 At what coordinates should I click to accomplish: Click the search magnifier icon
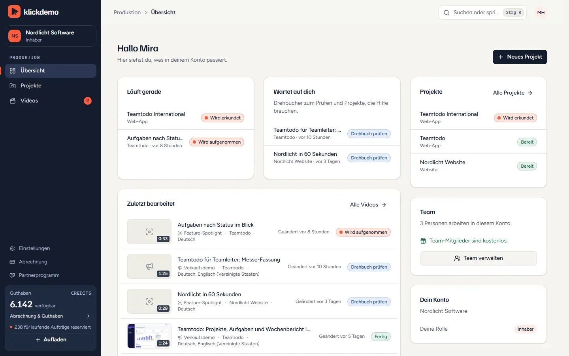point(447,13)
